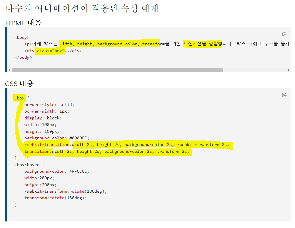Click the copy icon on the CSS code block
The width and height of the screenshot is (295, 228).
click(x=284, y=95)
